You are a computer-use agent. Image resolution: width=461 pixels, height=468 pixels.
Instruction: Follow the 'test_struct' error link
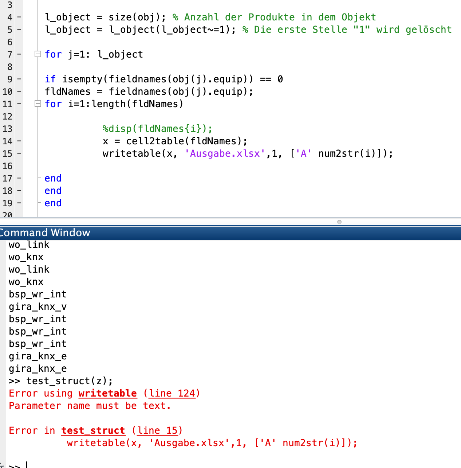coord(93,430)
